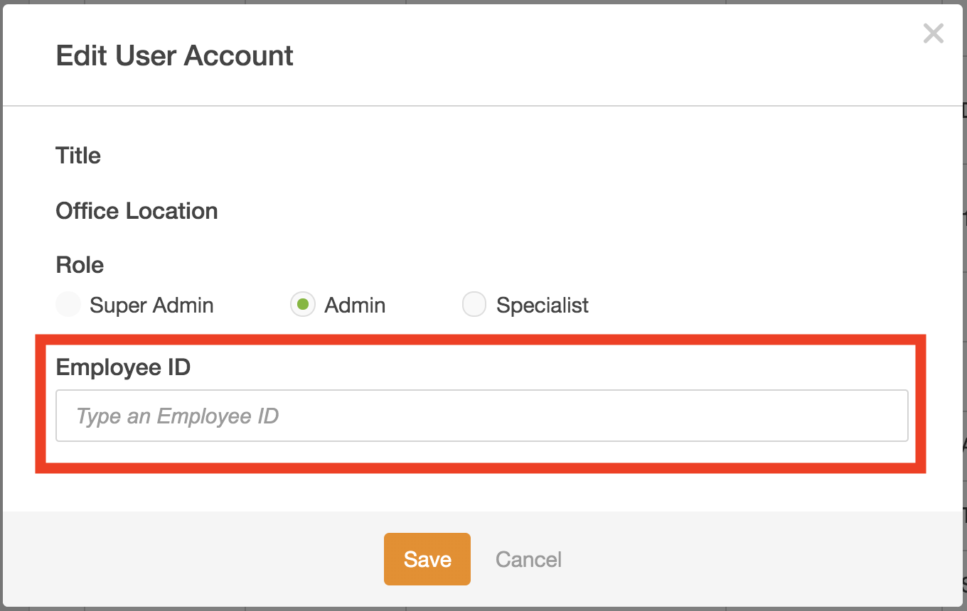Click the 'Super Admin' label text
The width and height of the screenshot is (967, 611).
pyautogui.click(x=151, y=305)
